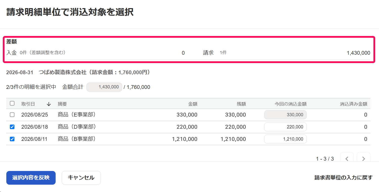Uncheck the 商品（B事業部） row checkbox

point(12,139)
